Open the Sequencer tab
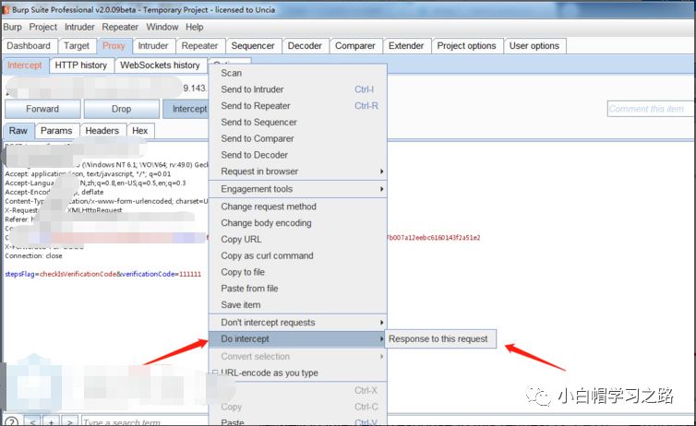 [x=253, y=46]
